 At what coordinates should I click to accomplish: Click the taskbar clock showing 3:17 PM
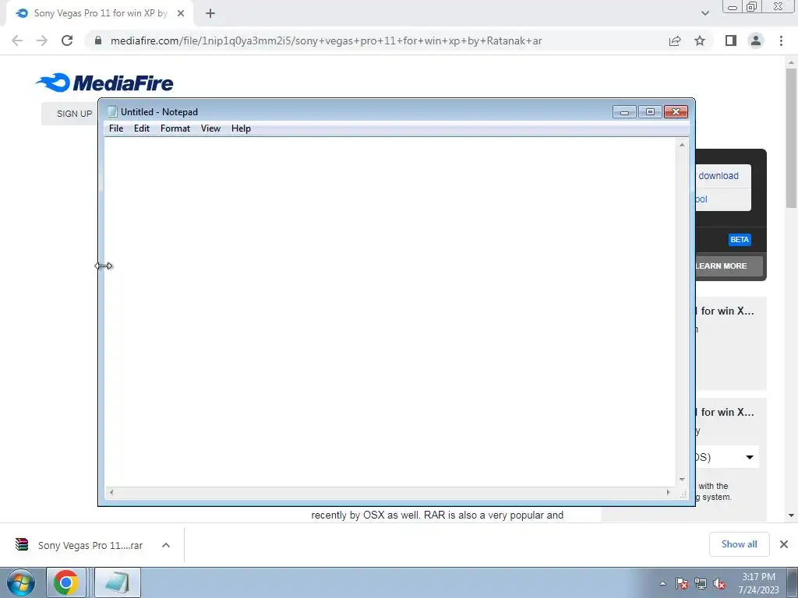pos(759,582)
